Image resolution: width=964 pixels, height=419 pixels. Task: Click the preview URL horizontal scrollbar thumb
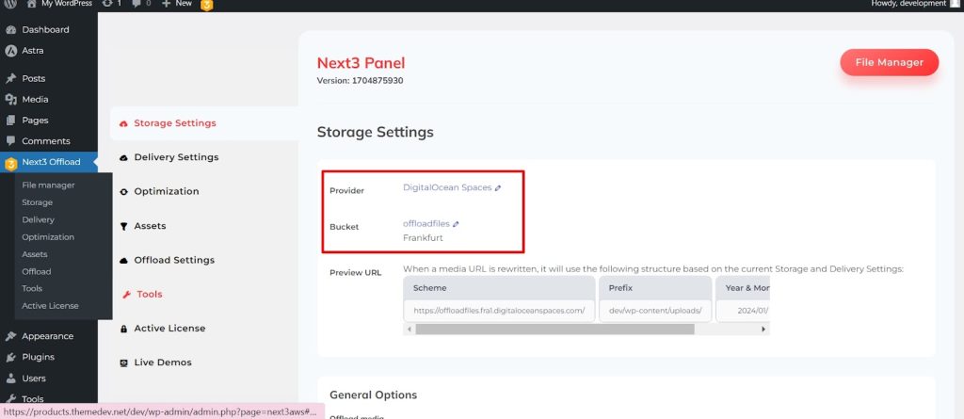554,330
